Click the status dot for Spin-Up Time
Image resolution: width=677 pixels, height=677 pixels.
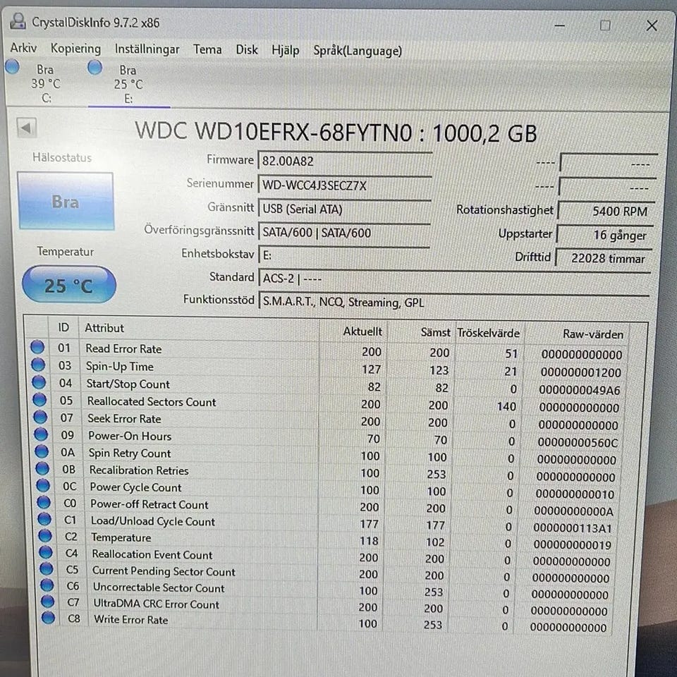coord(38,365)
